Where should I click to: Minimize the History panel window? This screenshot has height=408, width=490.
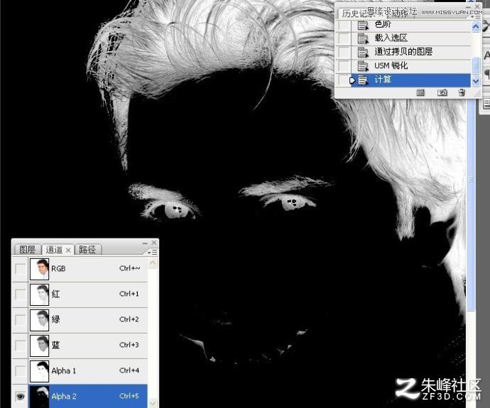coord(468,6)
